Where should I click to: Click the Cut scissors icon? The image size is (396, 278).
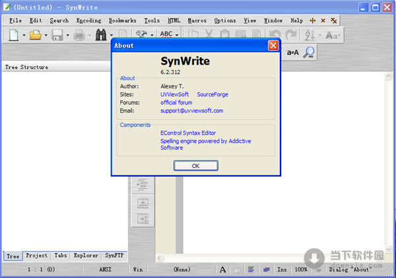point(209,34)
